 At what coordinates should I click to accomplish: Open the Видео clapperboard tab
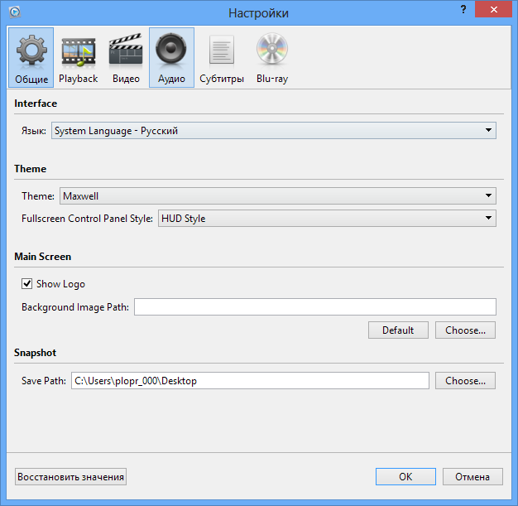(126, 57)
